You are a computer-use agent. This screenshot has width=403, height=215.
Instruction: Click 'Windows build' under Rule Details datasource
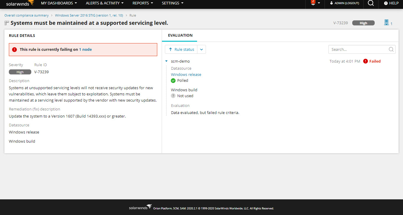(x=22, y=141)
